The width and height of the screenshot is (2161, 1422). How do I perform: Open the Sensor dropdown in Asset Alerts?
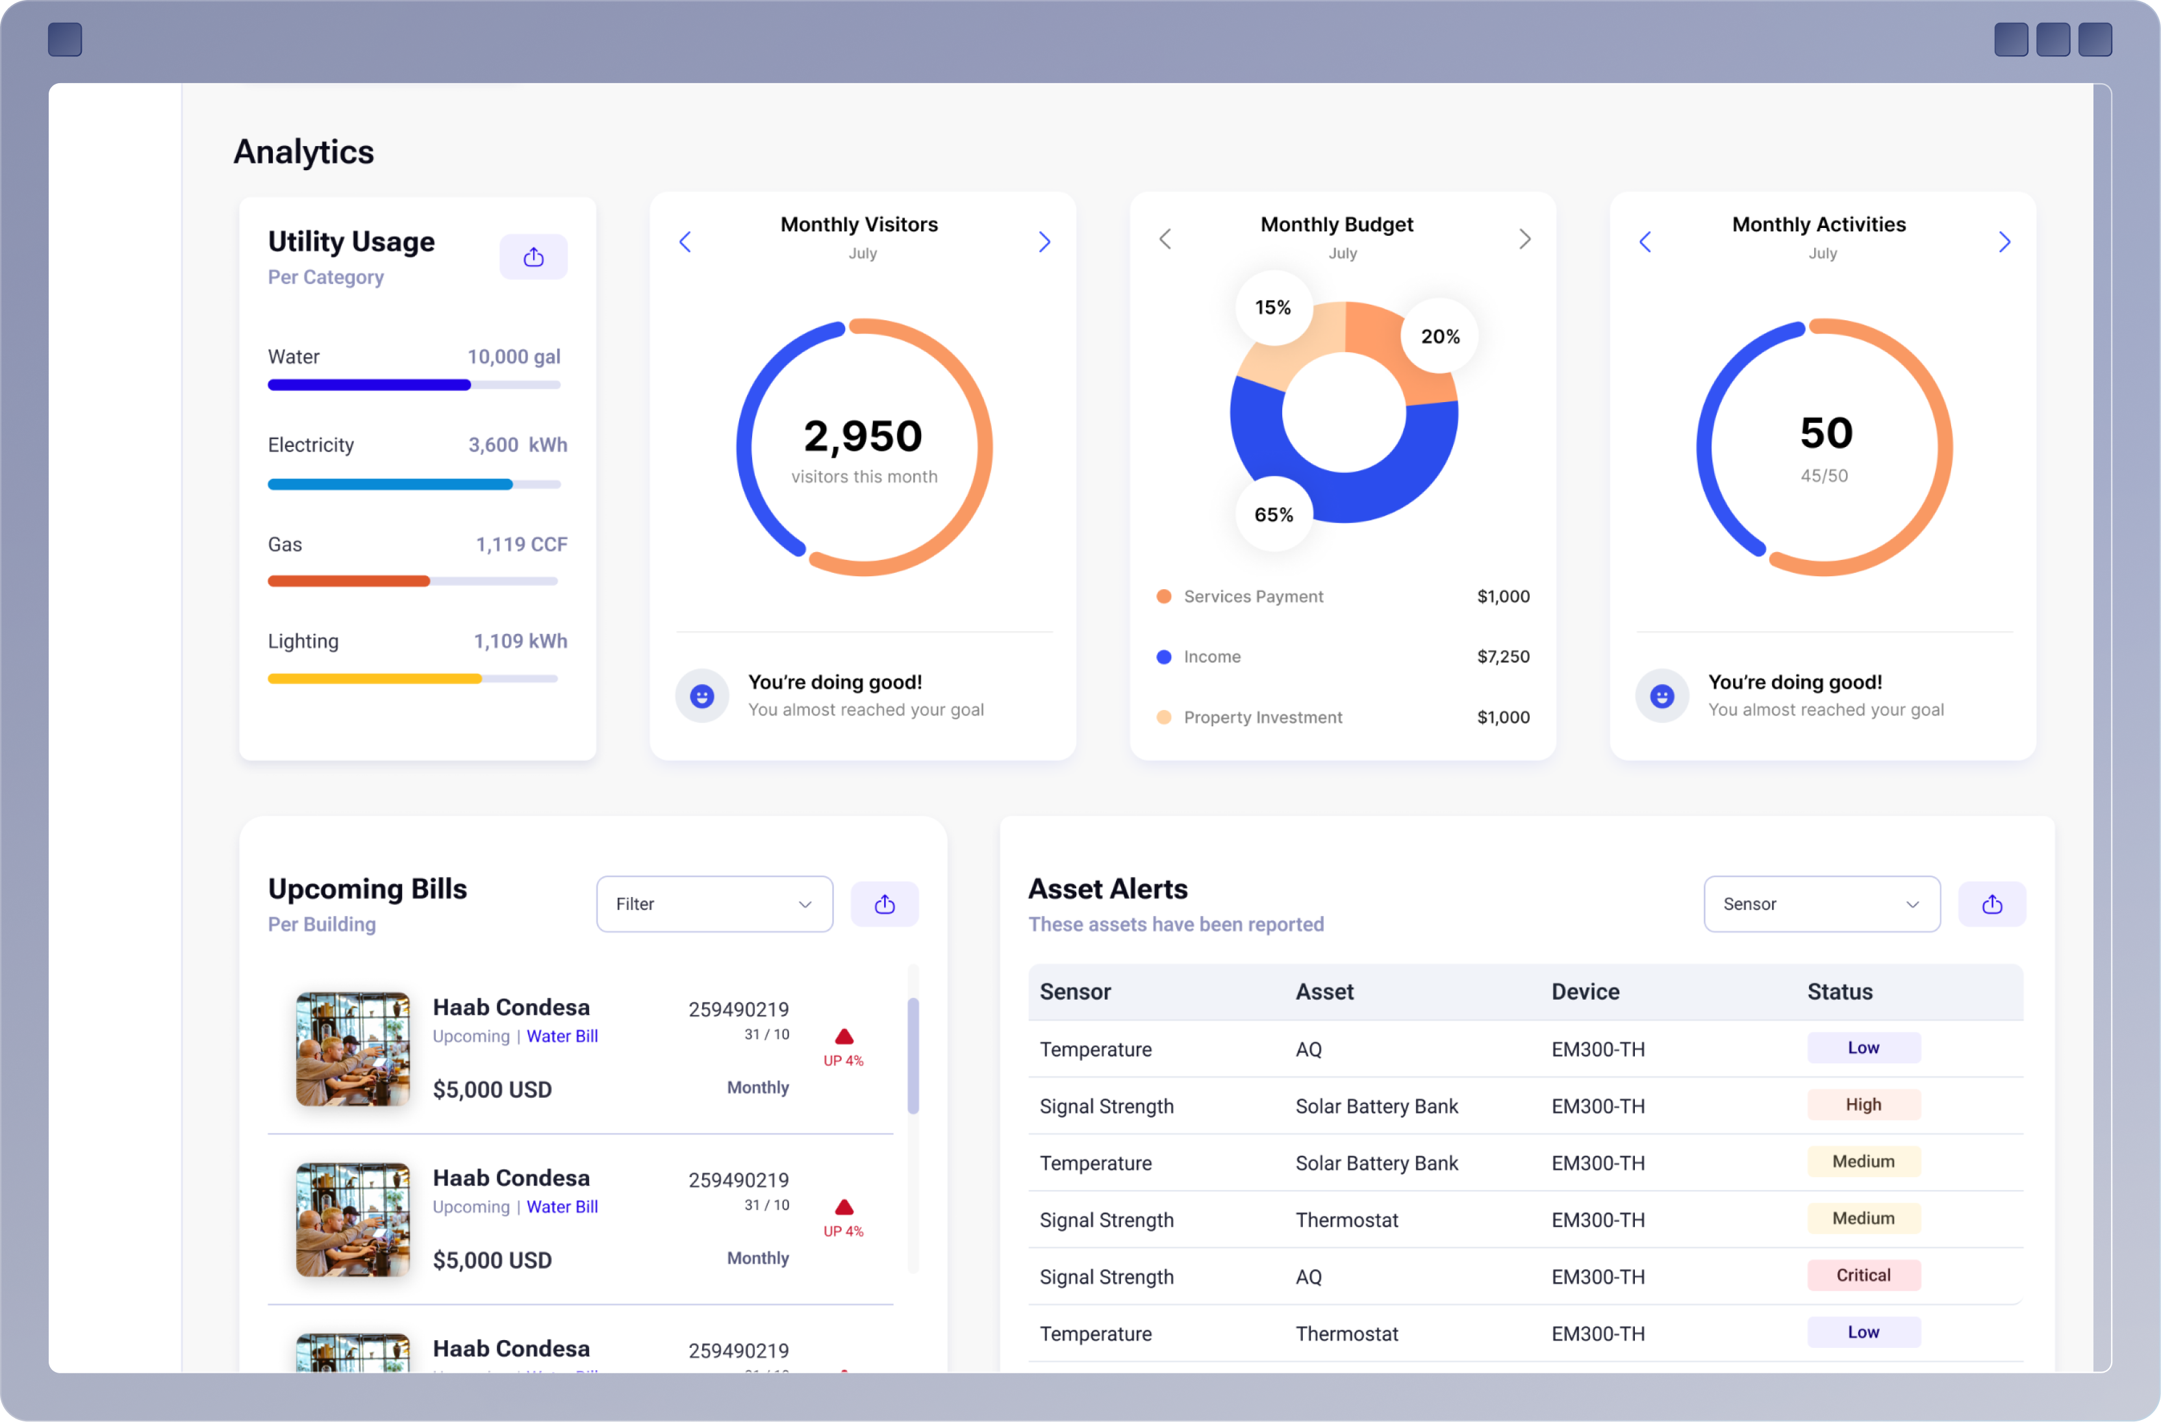coord(1821,904)
